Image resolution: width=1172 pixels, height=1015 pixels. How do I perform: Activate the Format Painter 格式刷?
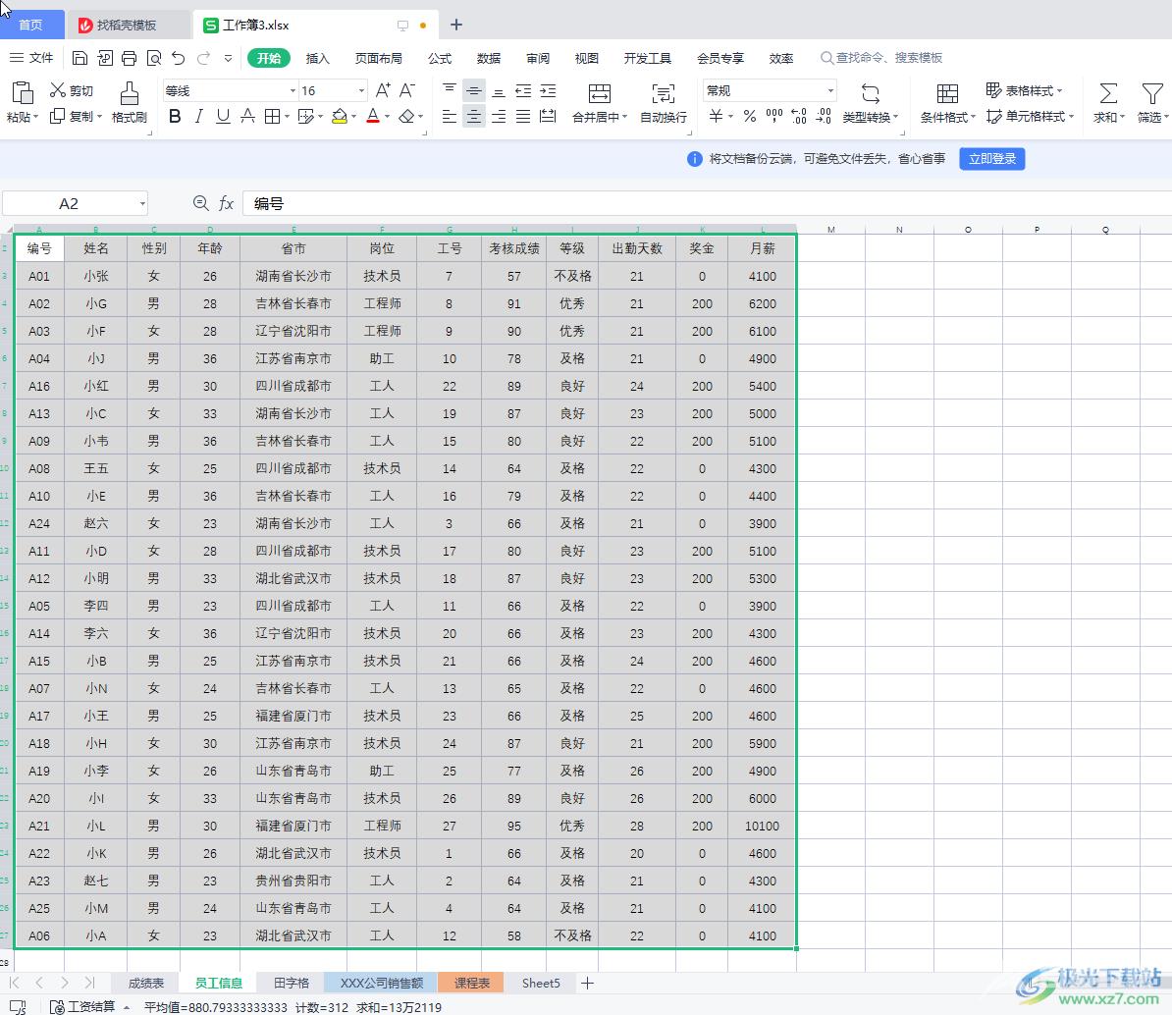coord(130,102)
